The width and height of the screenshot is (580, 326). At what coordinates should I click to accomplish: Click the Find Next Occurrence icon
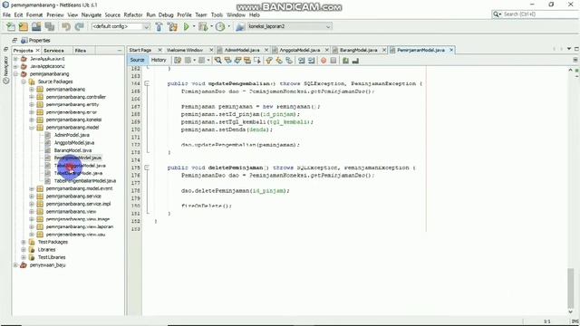pyautogui.click(x=237, y=61)
